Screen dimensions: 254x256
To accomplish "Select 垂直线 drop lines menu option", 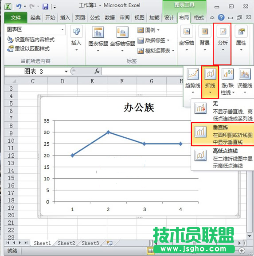I will 223,134.
